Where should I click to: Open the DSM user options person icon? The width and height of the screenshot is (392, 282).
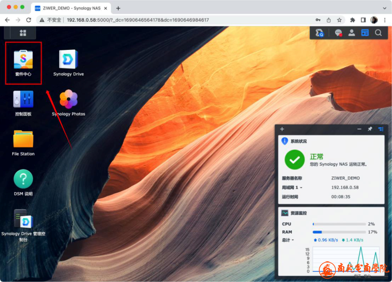(x=352, y=32)
